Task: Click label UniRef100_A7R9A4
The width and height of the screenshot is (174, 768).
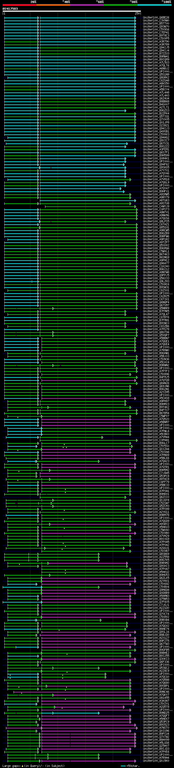Action: pos(156,758)
